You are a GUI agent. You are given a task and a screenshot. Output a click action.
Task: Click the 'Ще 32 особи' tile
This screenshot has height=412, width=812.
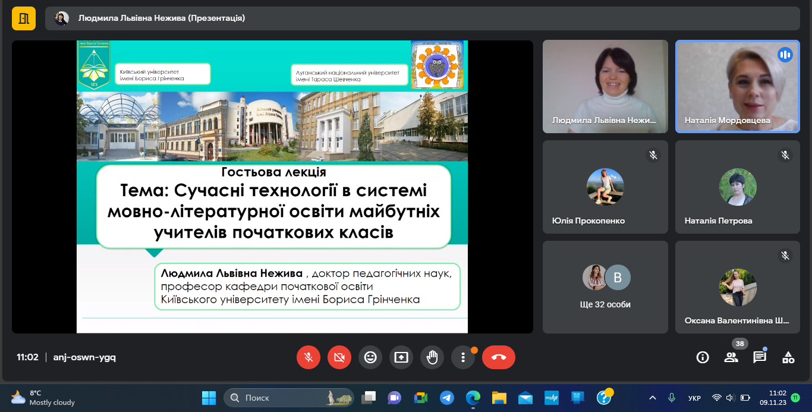[605, 287]
